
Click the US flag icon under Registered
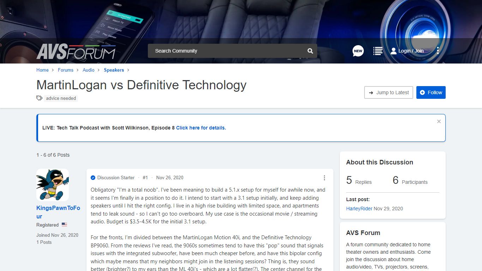coord(64,224)
